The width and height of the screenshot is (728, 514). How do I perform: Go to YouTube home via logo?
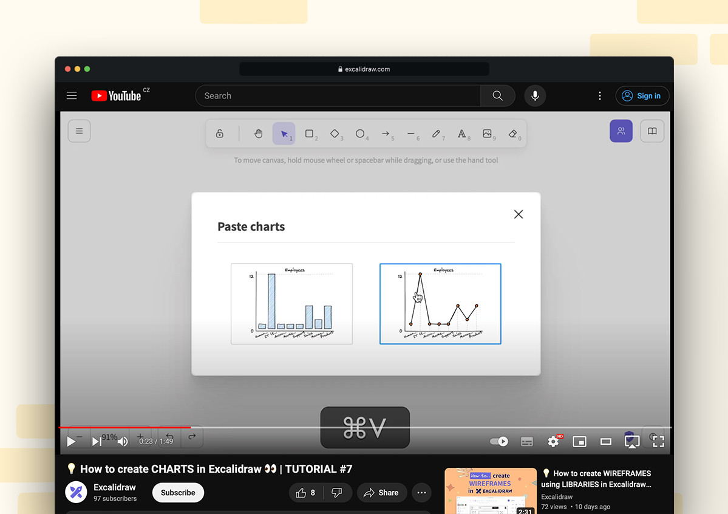(x=116, y=96)
